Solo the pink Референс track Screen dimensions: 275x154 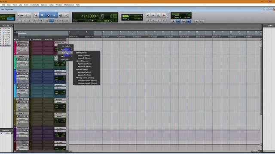(x=24, y=45)
